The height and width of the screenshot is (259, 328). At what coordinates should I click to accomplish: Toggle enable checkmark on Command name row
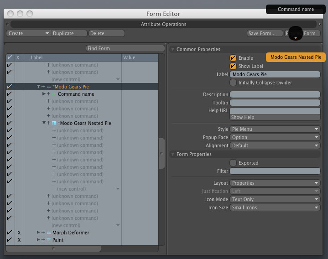[x=10, y=94]
